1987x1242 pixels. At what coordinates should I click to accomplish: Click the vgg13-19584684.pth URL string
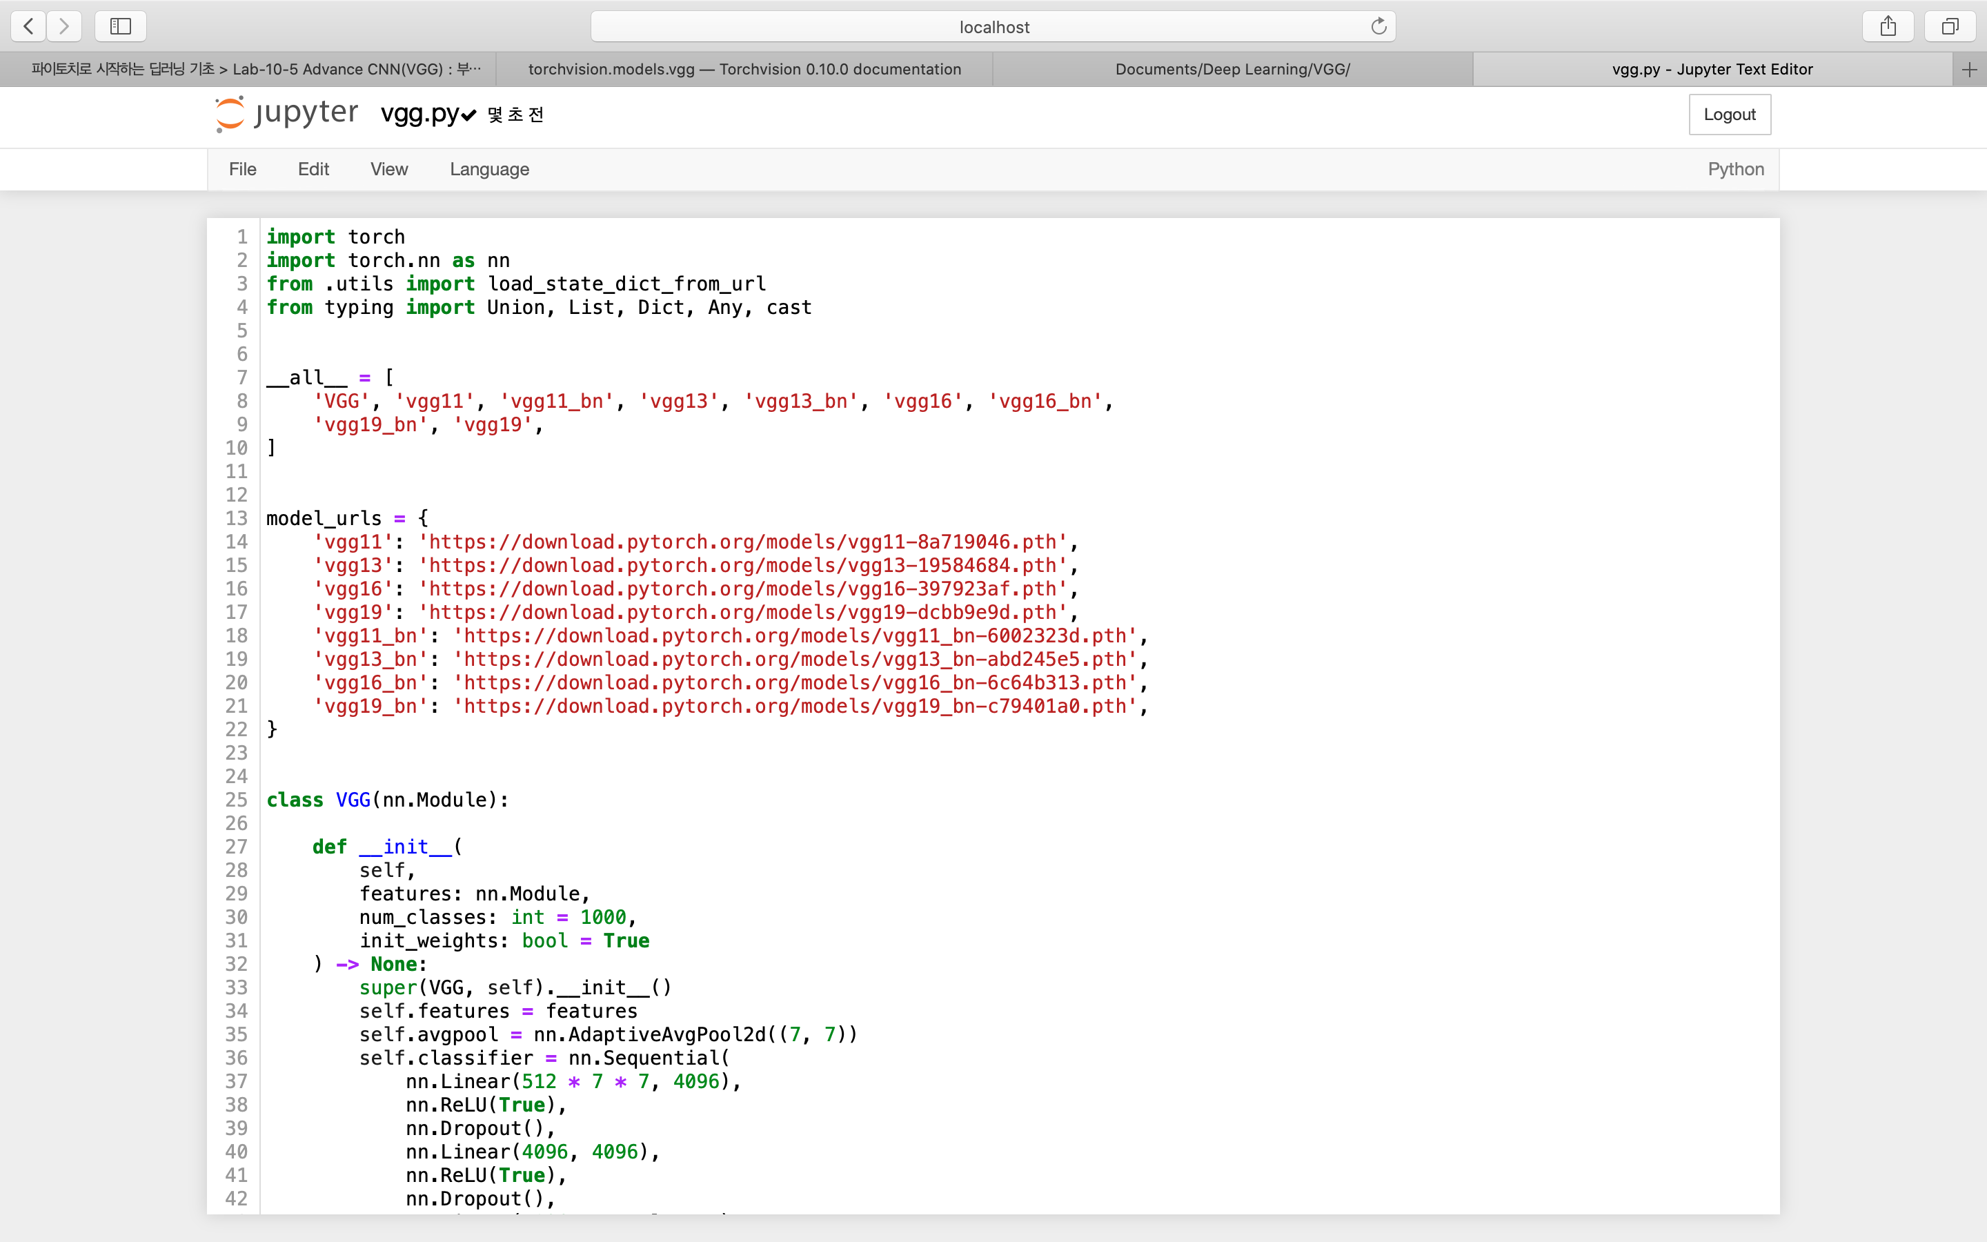[x=743, y=566]
